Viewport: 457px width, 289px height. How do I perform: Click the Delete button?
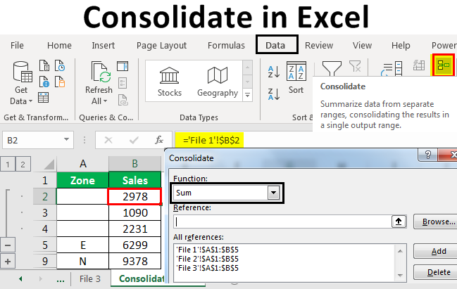(x=435, y=272)
